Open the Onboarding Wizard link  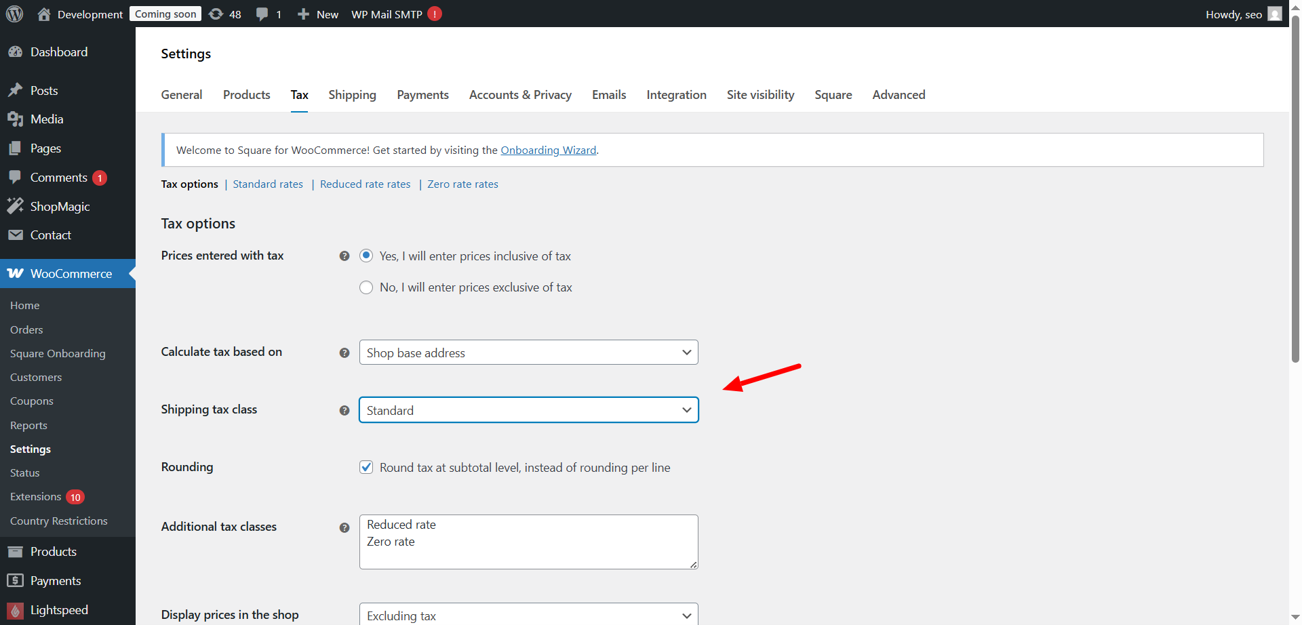point(549,150)
